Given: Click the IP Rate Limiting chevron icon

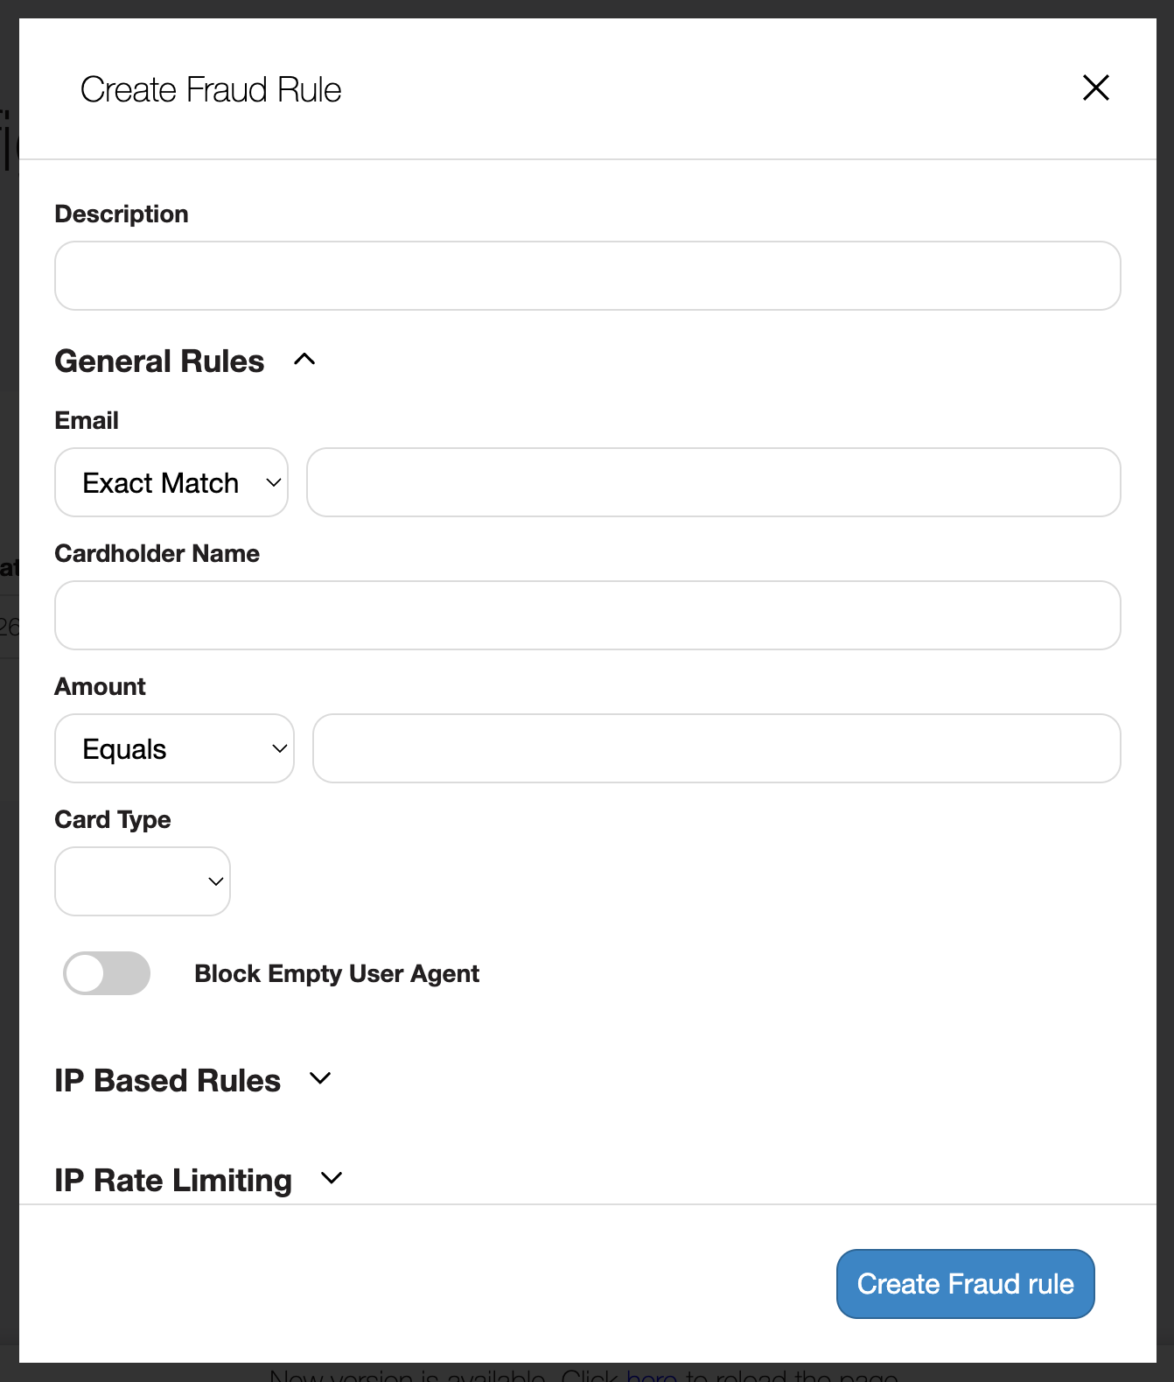Looking at the screenshot, I should click(x=331, y=1178).
